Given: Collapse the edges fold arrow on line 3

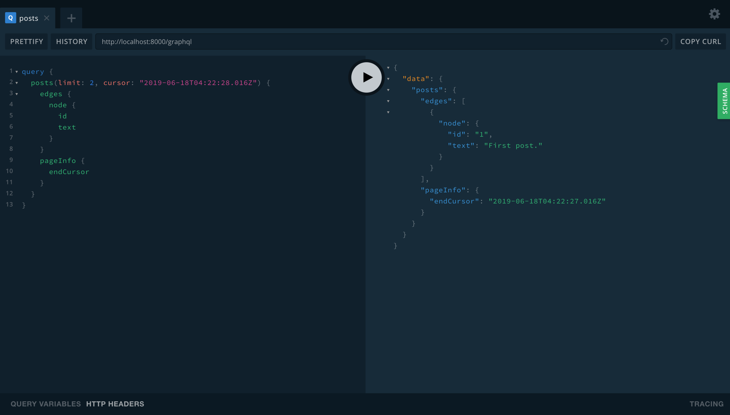Looking at the screenshot, I should 17,94.
